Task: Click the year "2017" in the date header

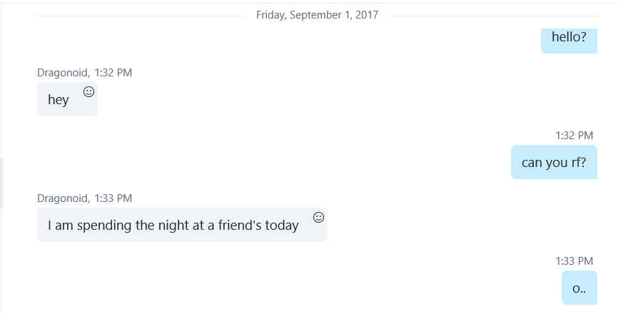Action: click(366, 14)
